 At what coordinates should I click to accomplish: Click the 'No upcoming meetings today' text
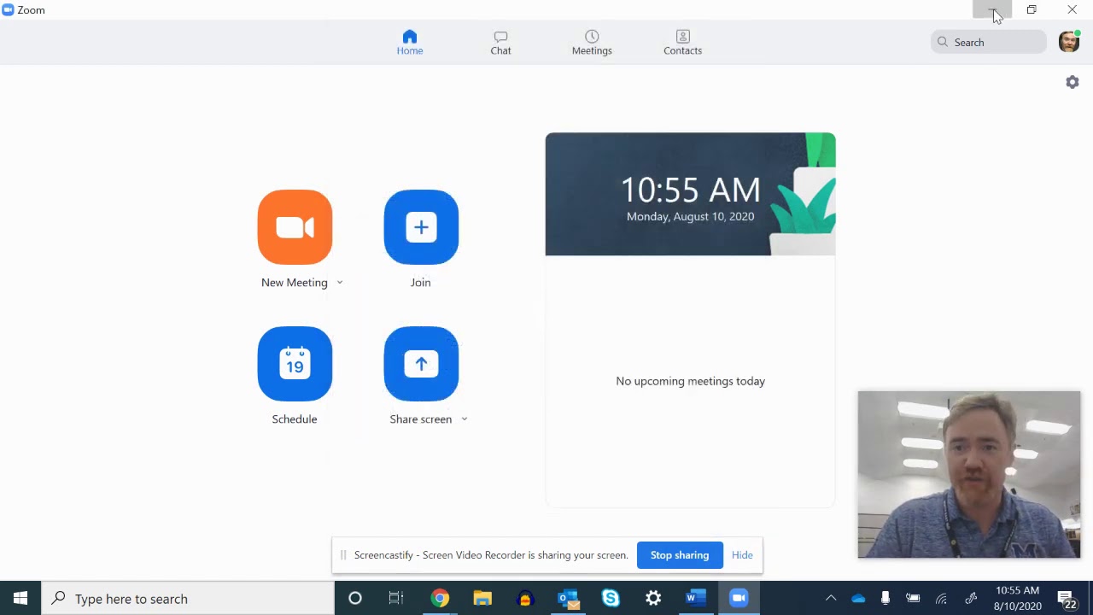[x=691, y=381]
